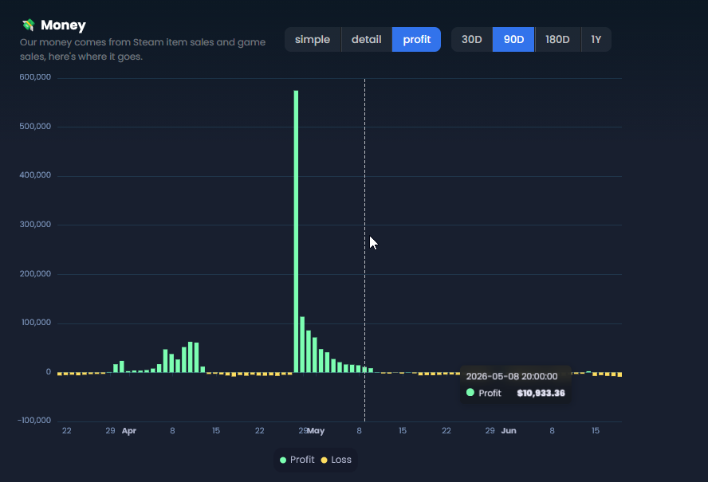Image resolution: width=708 pixels, height=482 pixels.
Task: Show the 1Y time range
Action: pyautogui.click(x=596, y=40)
